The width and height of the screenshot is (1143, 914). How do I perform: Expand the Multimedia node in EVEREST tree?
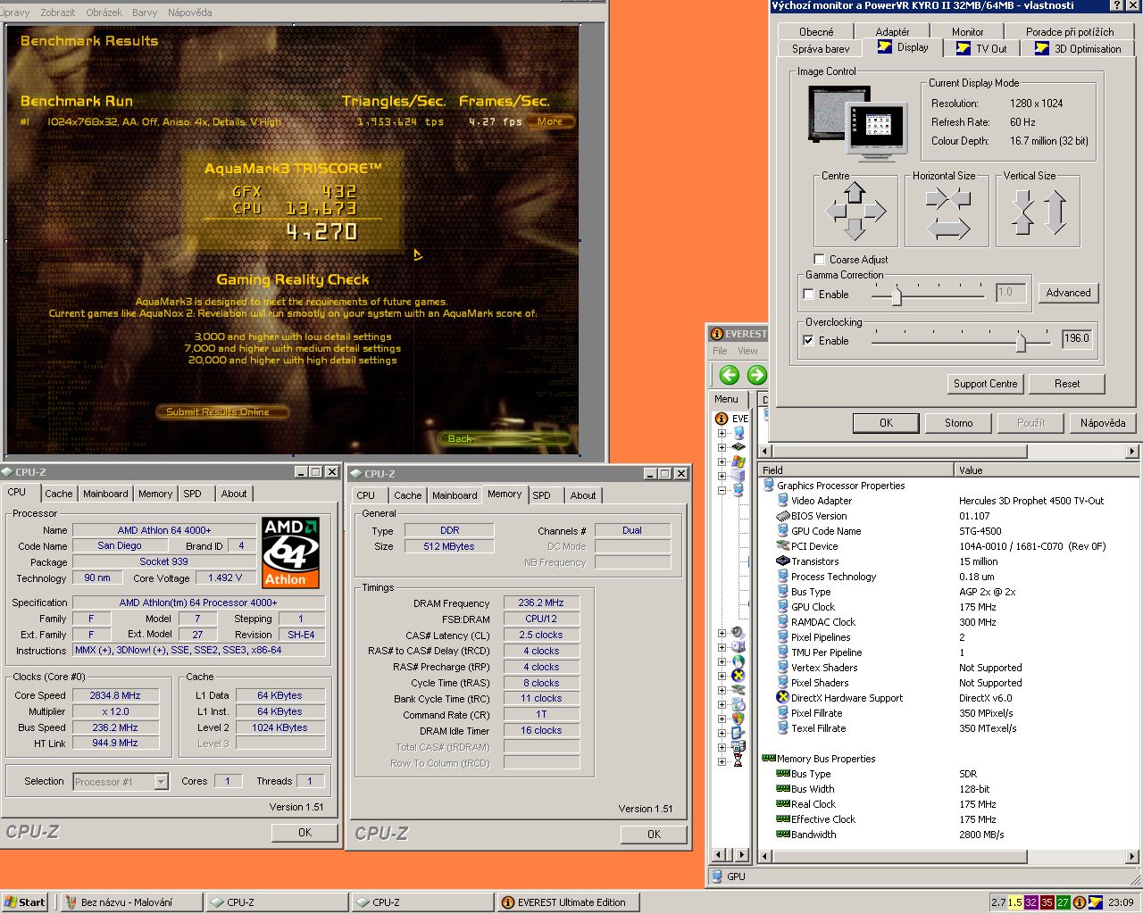722,633
